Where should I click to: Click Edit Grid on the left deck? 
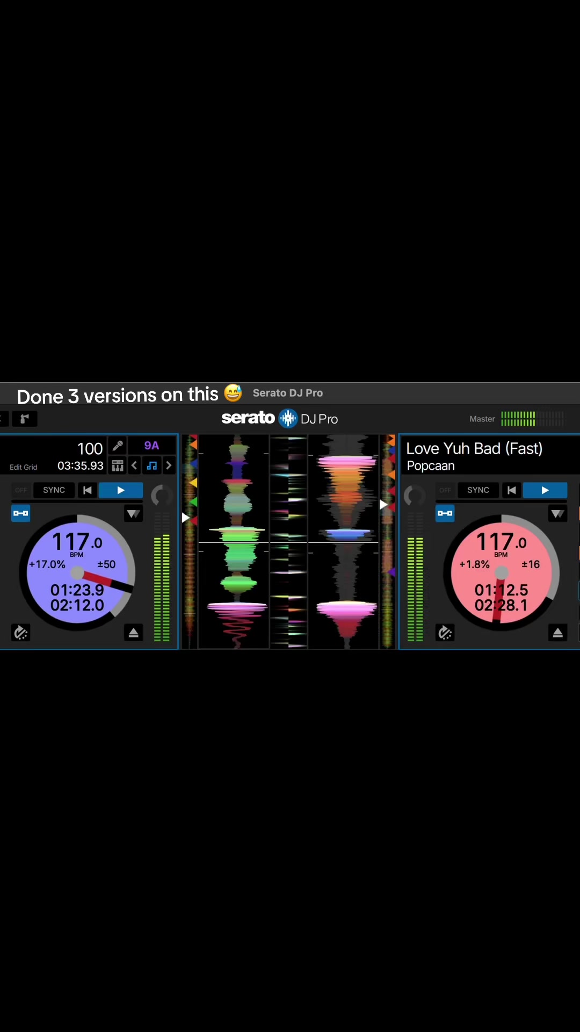tap(24, 467)
